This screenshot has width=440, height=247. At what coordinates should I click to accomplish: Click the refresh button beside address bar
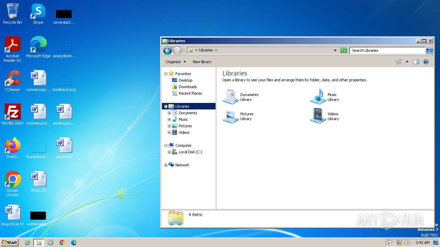coord(344,50)
